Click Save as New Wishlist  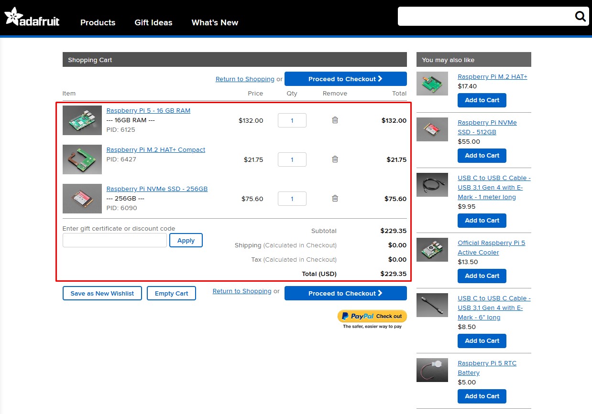click(102, 293)
